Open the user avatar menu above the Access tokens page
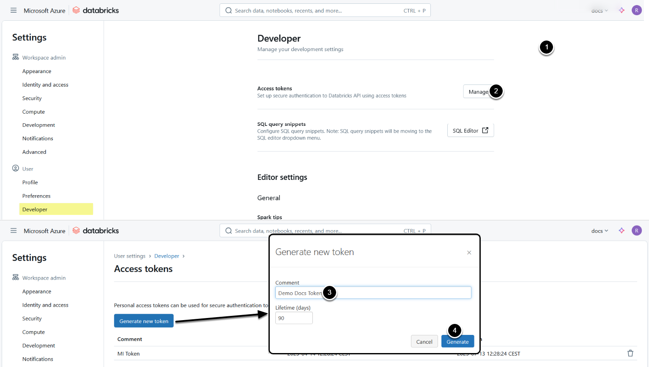This screenshot has height=367, width=649. click(x=637, y=231)
